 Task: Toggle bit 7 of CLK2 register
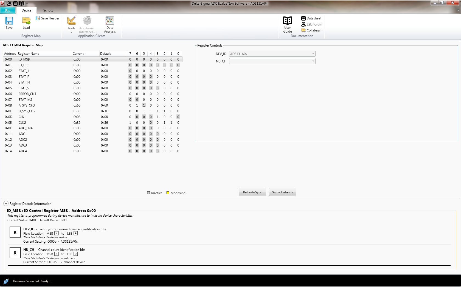point(130,123)
